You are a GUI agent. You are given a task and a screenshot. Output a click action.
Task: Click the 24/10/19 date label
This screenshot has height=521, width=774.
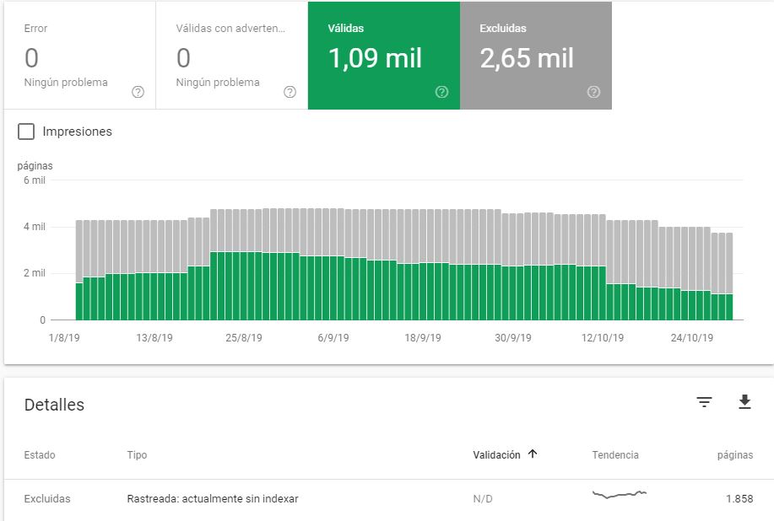[x=692, y=338]
